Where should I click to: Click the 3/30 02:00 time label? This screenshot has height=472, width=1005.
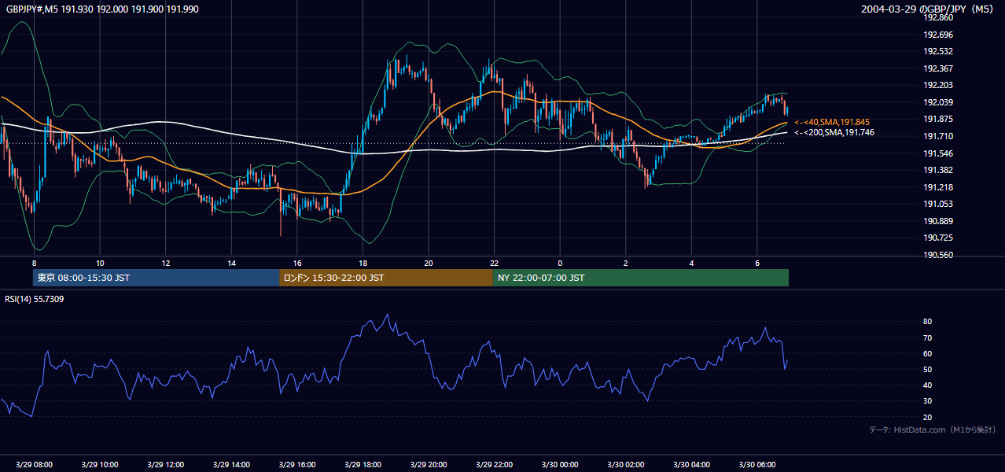(x=626, y=465)
